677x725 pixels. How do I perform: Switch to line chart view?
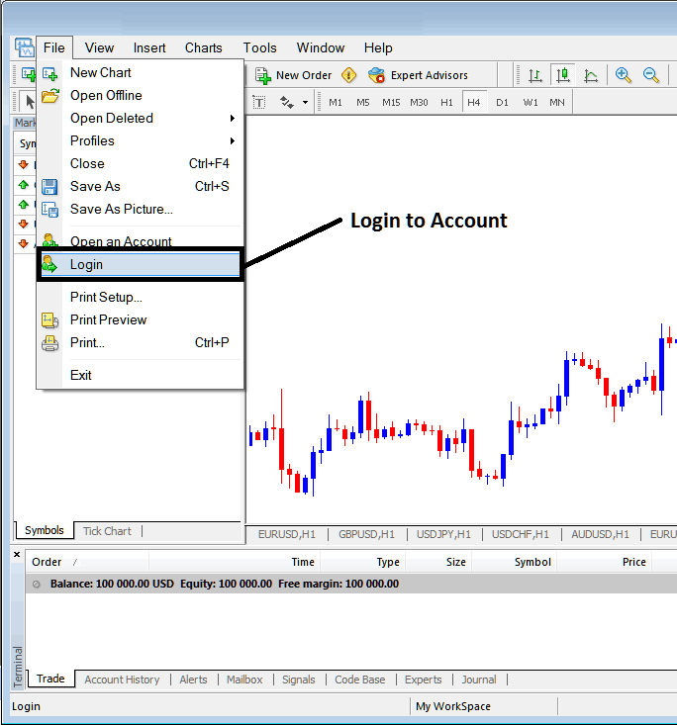[591, 75]
